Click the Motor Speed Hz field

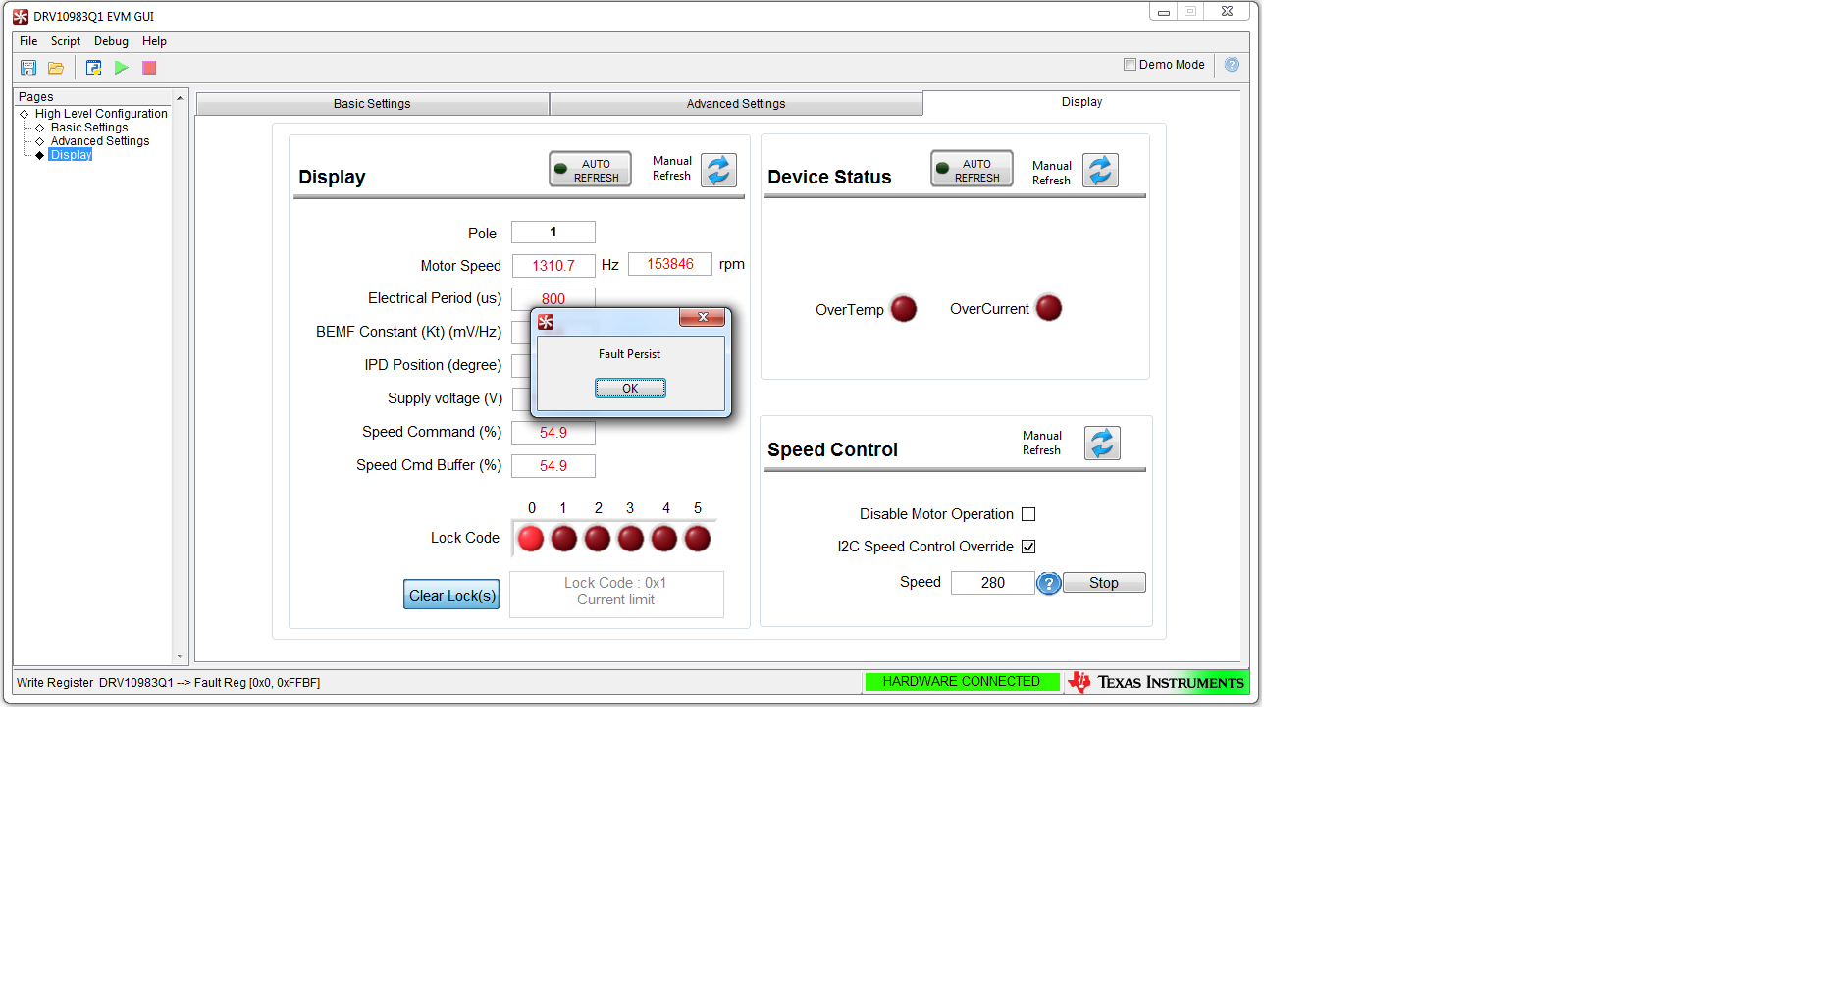[553, 266]
